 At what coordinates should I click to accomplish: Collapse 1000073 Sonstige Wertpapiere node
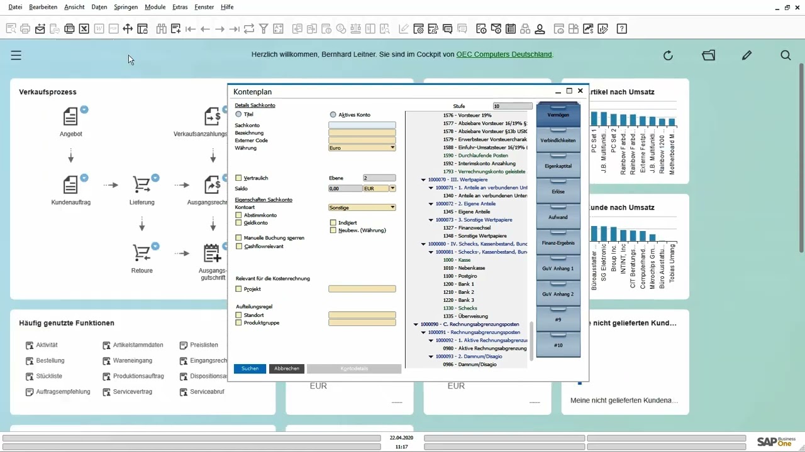point(431,220)
